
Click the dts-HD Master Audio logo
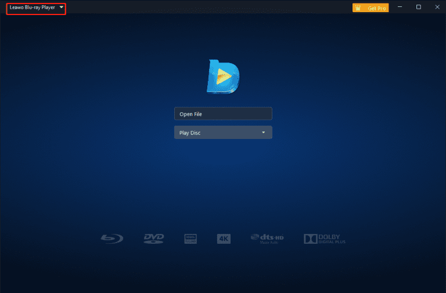(267, 238)
